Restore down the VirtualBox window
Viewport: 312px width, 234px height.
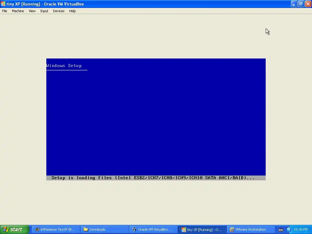pos(301,4)
